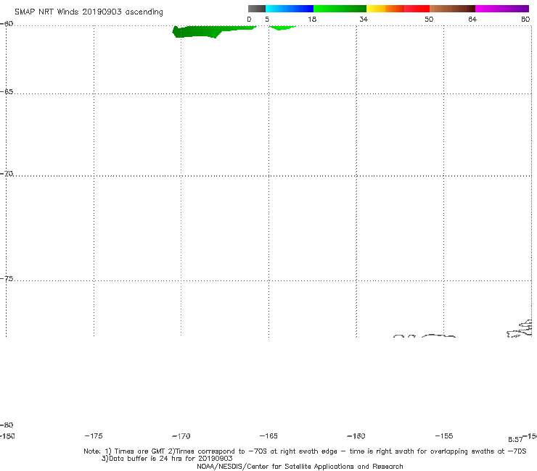
Task: Click the large dark green wind swath
Action: coord(205,31)
